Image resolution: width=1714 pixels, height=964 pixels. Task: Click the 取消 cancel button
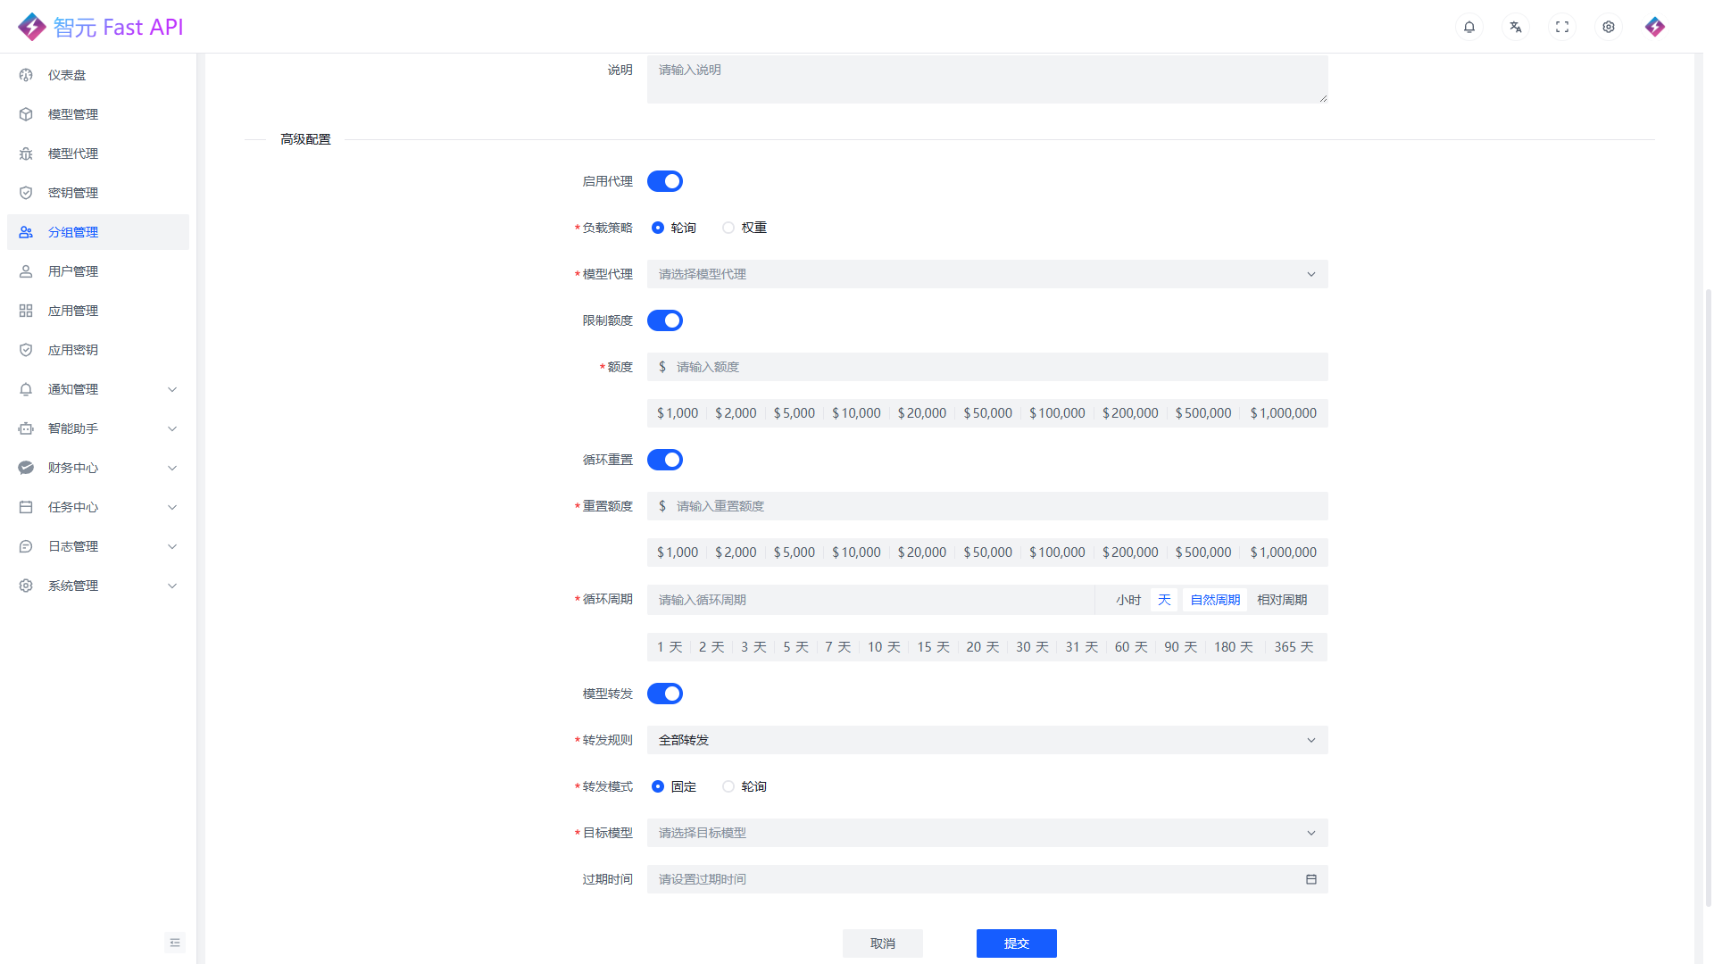(x=882, y=943)
